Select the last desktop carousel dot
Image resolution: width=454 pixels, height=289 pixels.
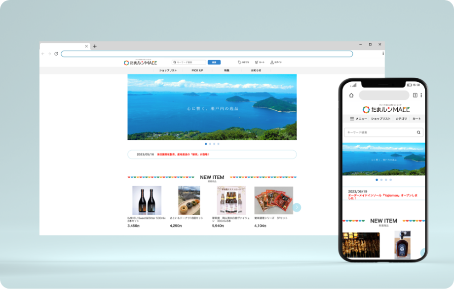pos(219,144)
